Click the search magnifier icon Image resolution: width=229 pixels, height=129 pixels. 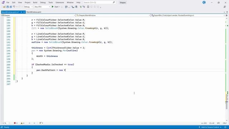point(114,3)
